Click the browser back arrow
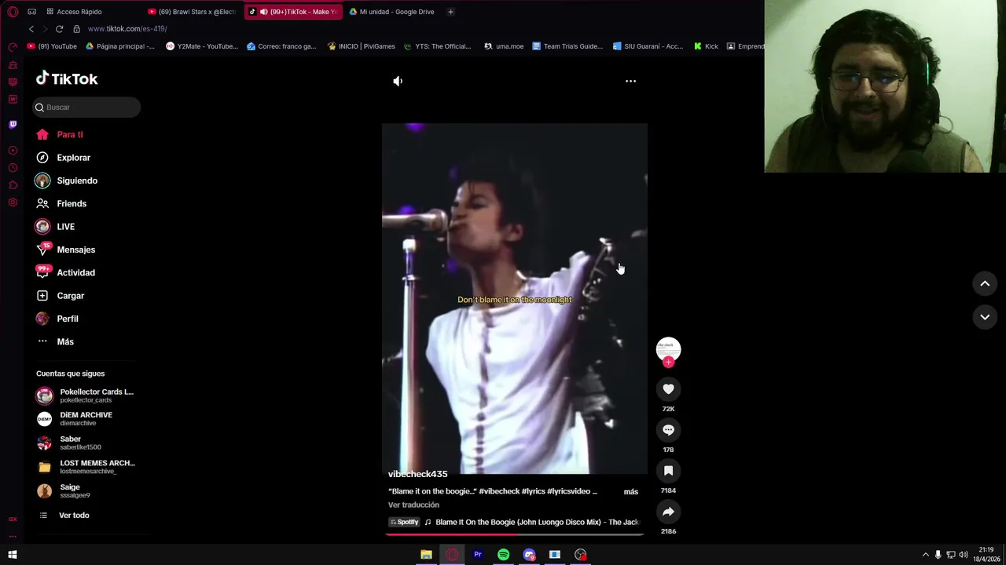This screenshot has height=565, width=1006. click(x=31, y=29)
